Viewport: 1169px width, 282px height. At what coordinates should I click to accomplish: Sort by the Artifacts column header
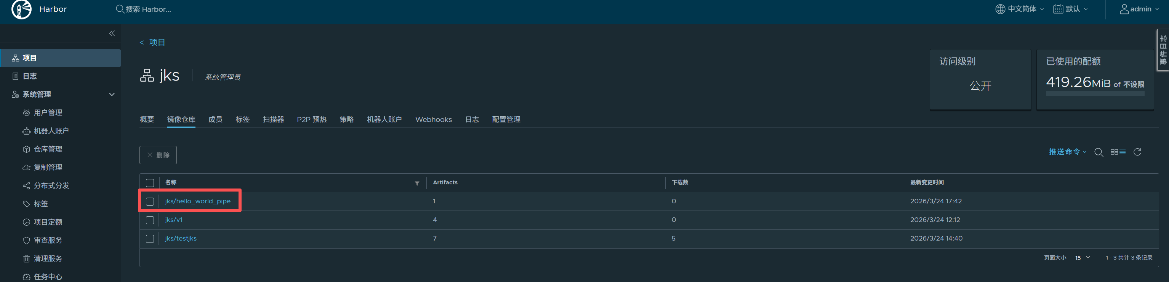[x=445, y=182]
